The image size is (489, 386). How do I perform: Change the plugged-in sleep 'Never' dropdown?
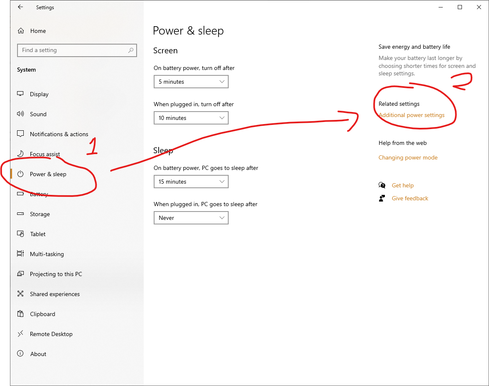point(191,218)
